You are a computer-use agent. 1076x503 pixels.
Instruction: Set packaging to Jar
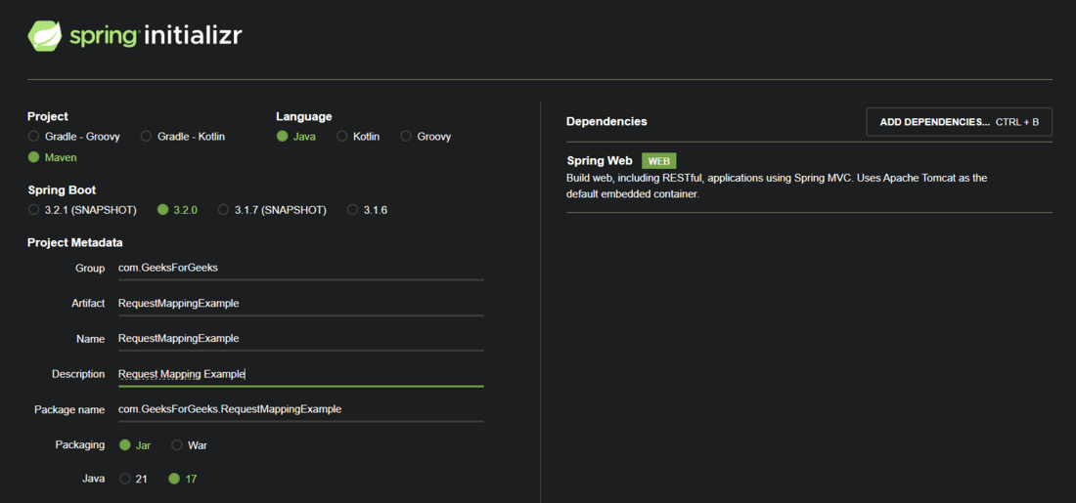(x=135, y=445)
